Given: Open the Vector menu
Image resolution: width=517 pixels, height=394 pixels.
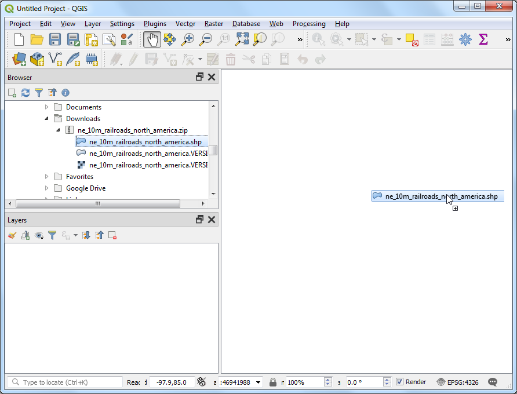Looking at the screenshot, I should pos(185,24).
